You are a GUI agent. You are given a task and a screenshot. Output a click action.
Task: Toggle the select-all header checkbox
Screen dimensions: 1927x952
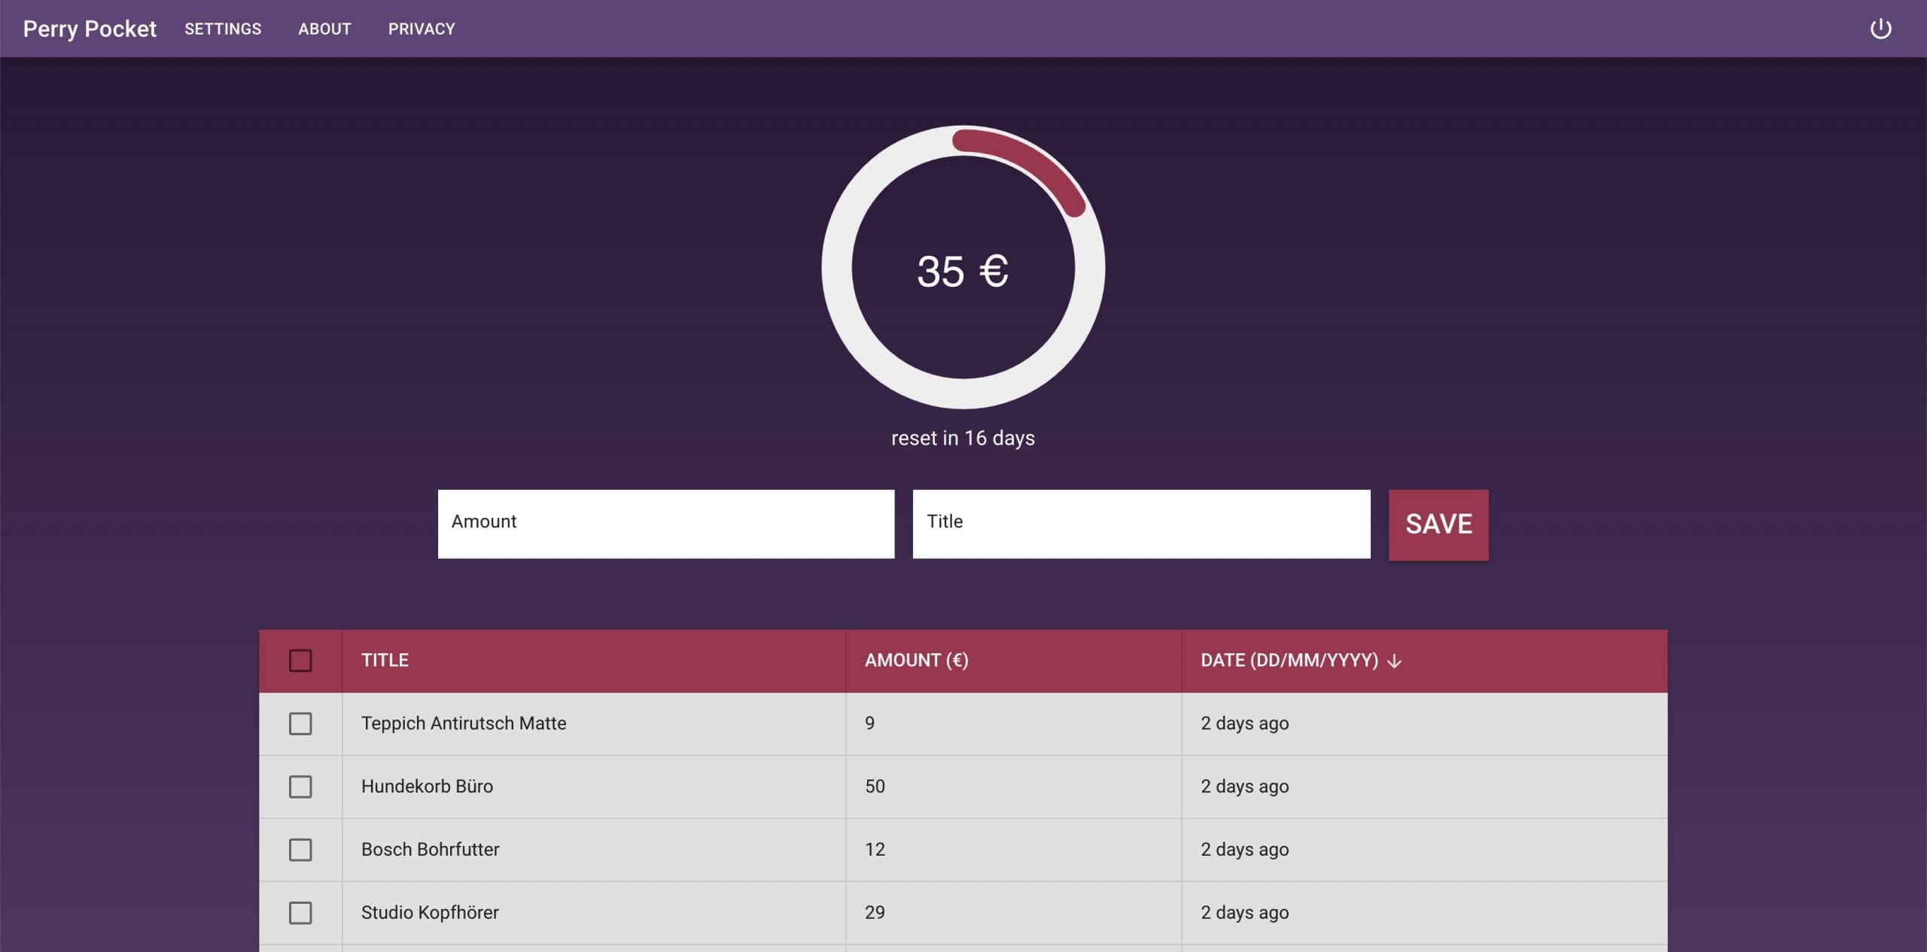[300, 661]
